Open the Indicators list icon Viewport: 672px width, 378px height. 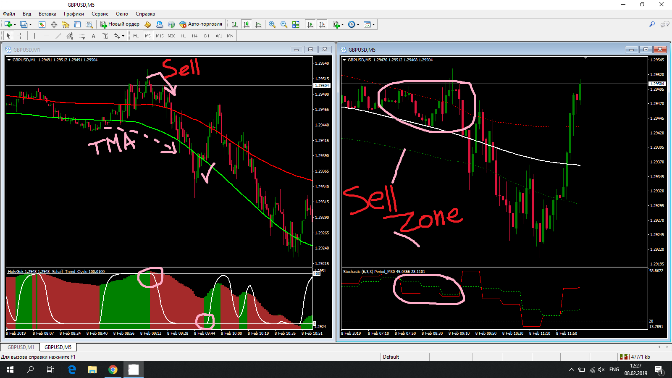pyautogui.click(x=336, y=24)
